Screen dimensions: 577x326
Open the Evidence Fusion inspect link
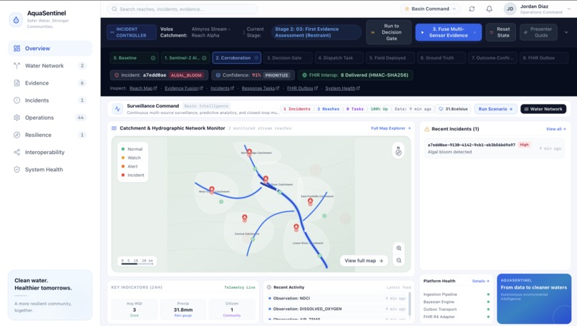click(x=184, y=88)
